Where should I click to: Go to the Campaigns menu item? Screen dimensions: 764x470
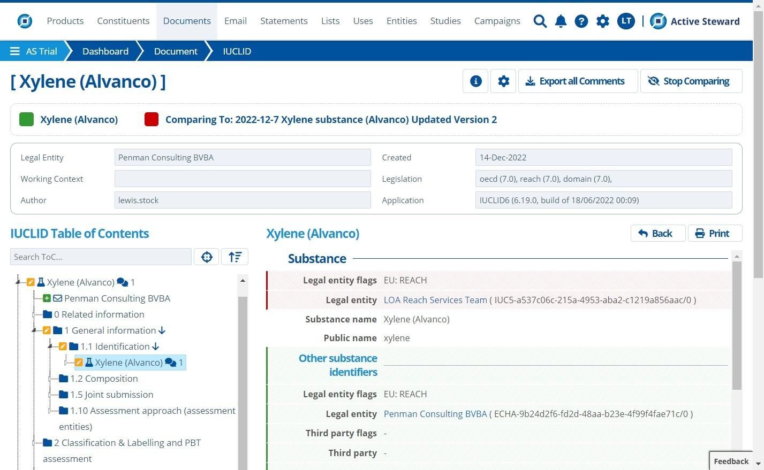coord(497,21)
